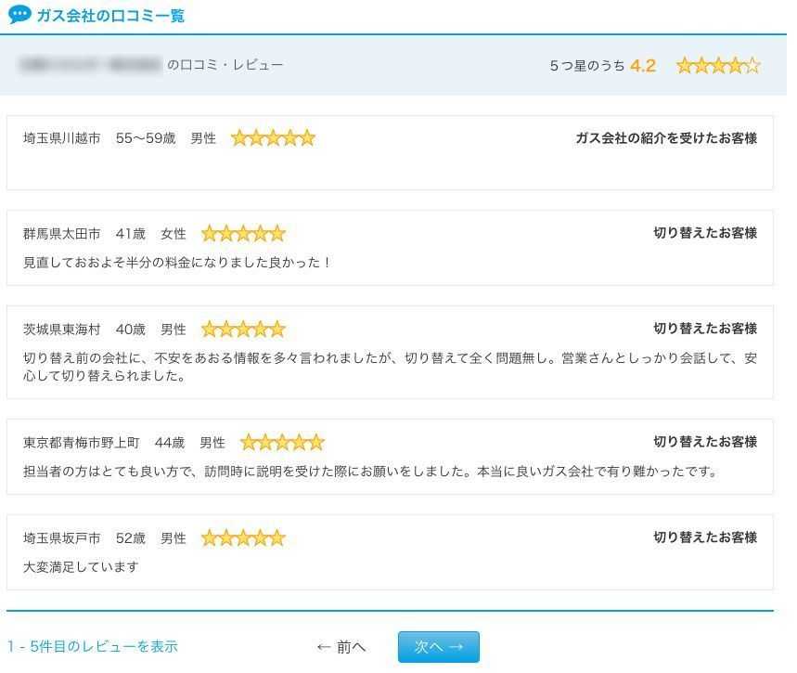Open the review text 見直しておおよそ半分の料金になりました
This screenshot has width=797, height=673.
(177, 263)
